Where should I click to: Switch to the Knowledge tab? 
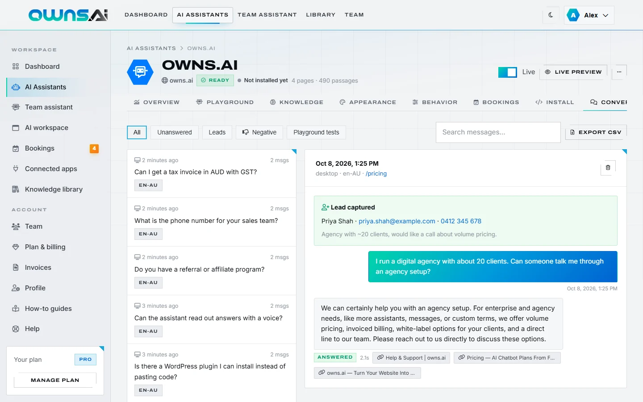click(x=296, y=102)
